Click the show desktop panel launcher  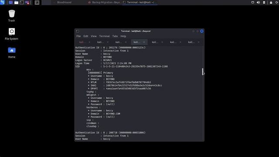coord(10,3)
